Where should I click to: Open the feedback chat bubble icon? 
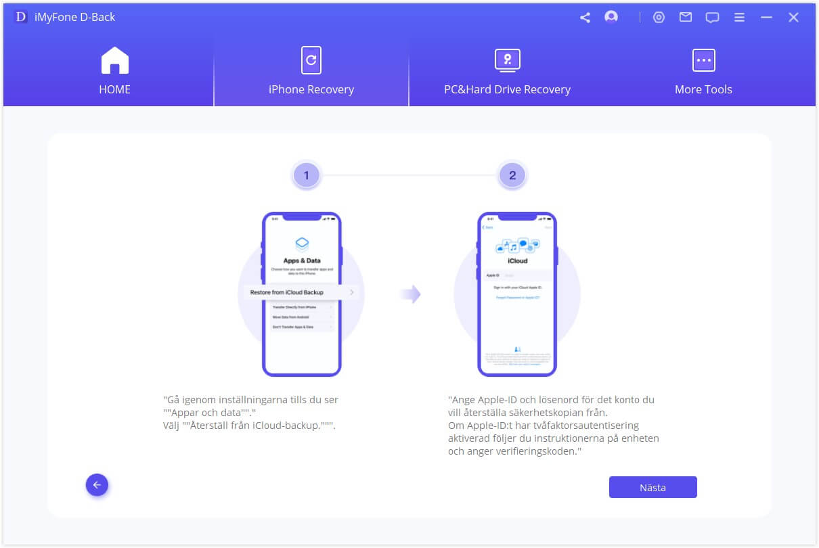712,18
